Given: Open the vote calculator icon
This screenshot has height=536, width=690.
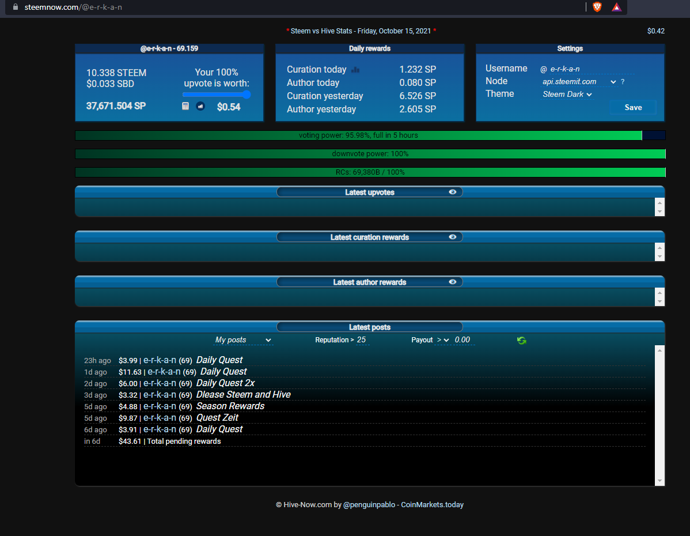Looking at the screenshot, I should [185, 106].
